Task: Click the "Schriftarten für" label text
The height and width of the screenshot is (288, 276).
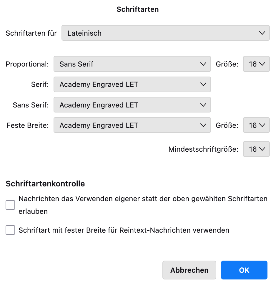Action: (x=31, y=33)
